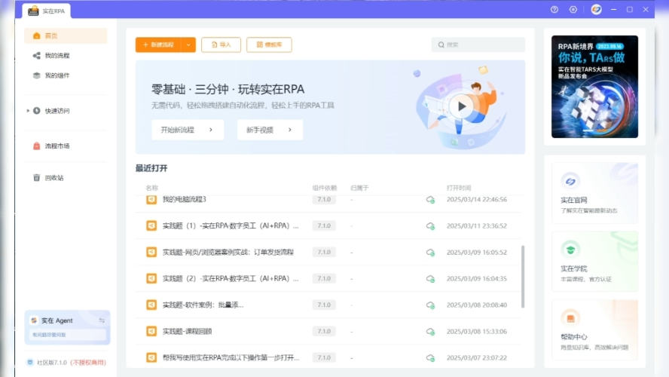
Task: Click the 组件依赖 column header
Action: pos(324,188)
